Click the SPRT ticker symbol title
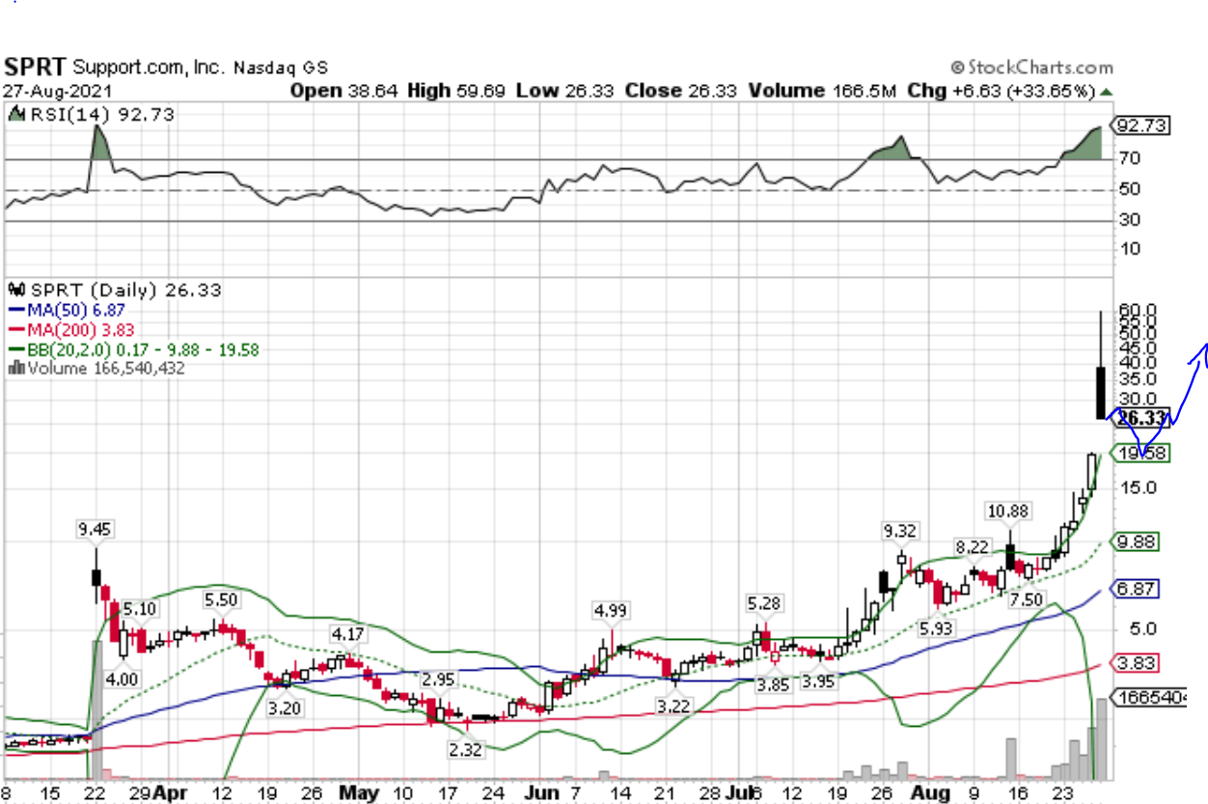 pos(36,68)
